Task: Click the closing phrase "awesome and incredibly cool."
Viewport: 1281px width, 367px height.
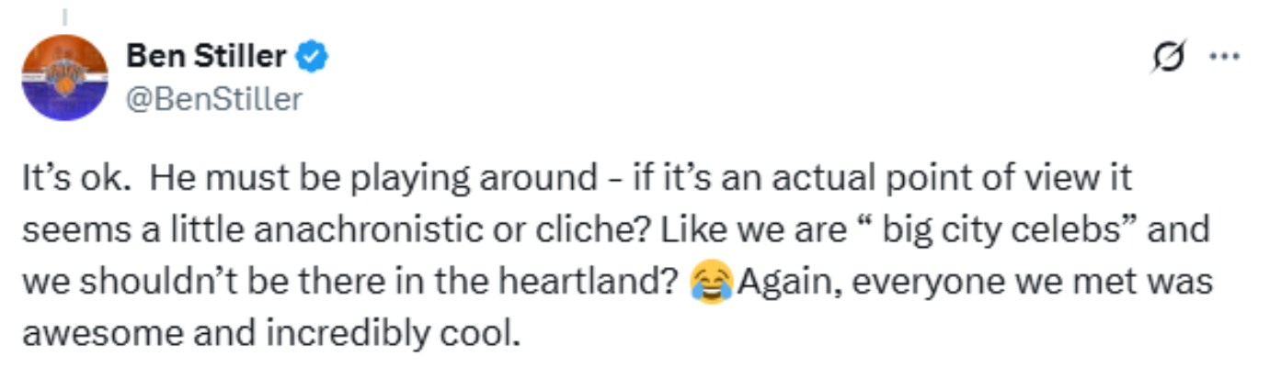Action: tap(270, 332)
